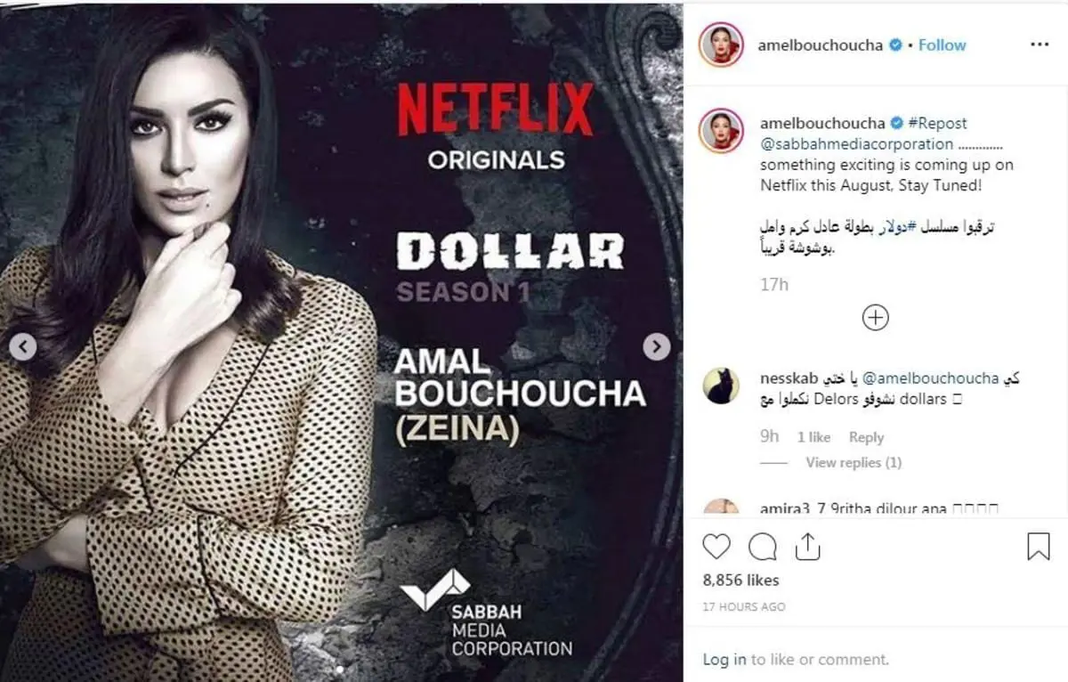This screenshot has height=682, width=1068.
Task: View the 8,856 likes list
Action: pos(740,581)
